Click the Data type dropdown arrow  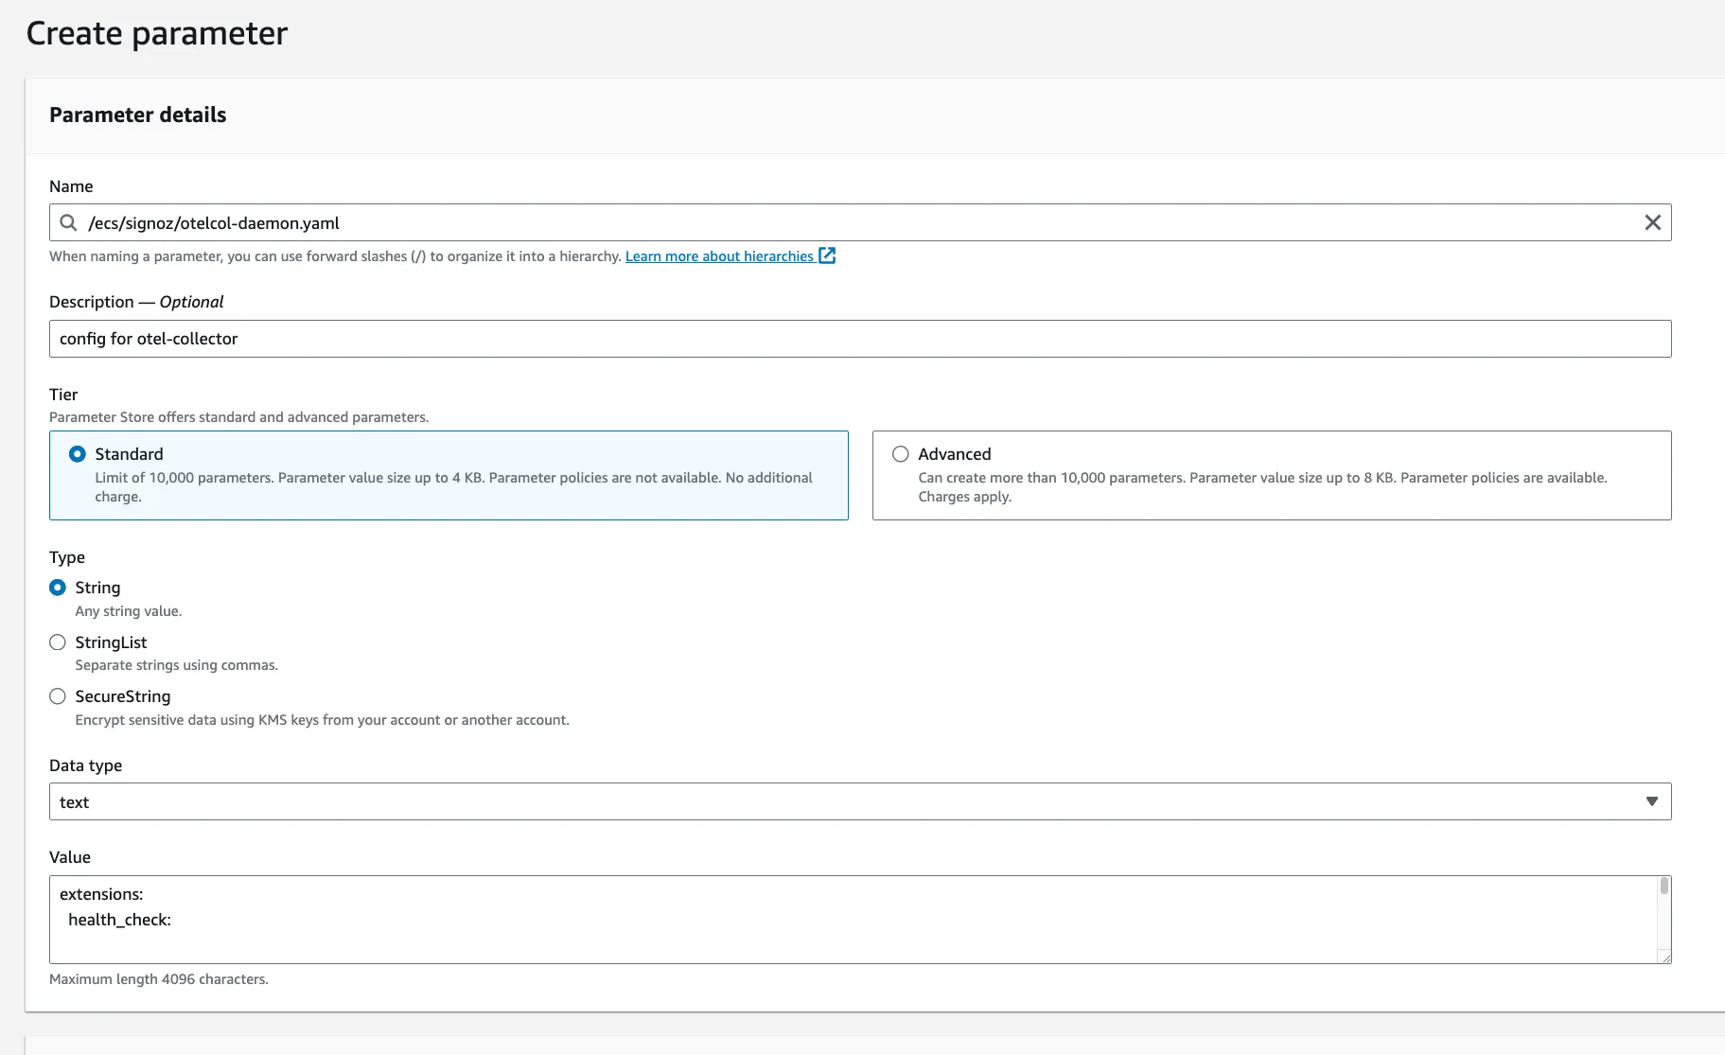coord(1651,801)
